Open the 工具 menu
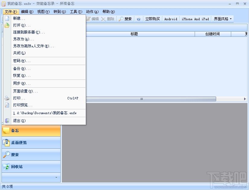Screen dimensions: 249x190 pos(76,12)
